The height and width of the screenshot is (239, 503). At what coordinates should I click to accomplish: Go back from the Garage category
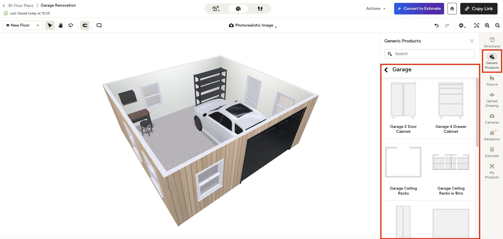tap(386, 70)
